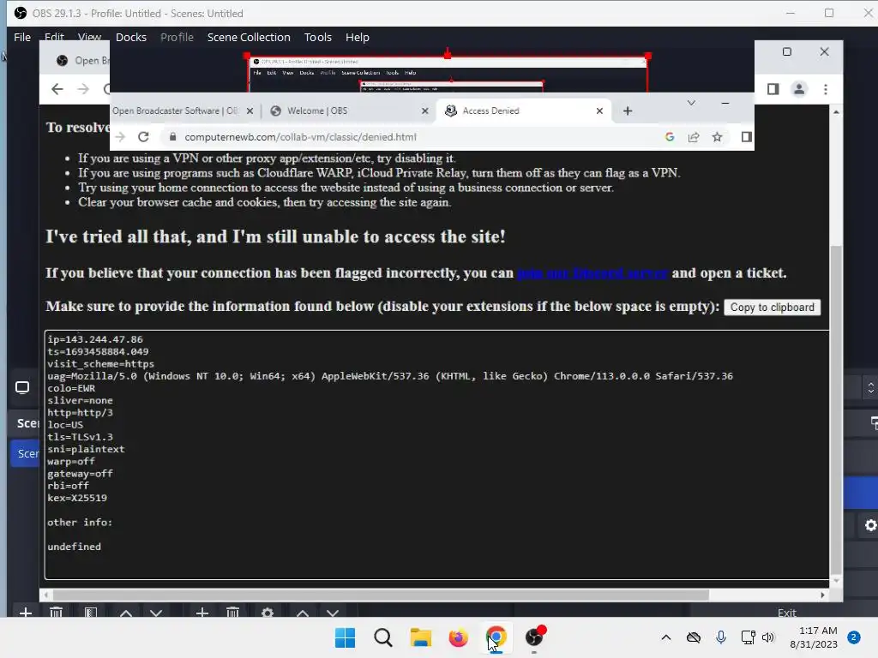
Task: Open the Tools menu in OBS
Action: pyautogui.click(x=317, y=37)
